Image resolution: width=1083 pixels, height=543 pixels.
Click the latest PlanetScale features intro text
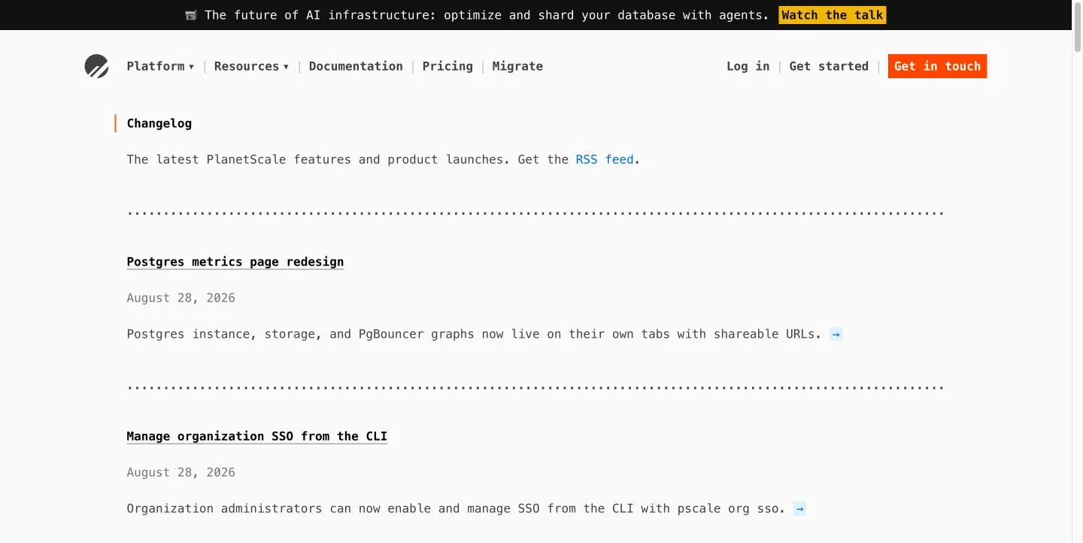click(x=384, y=159)
